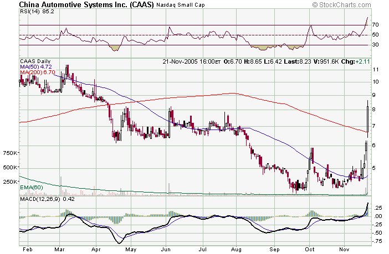Click the Last:8.23 price value

298,61
